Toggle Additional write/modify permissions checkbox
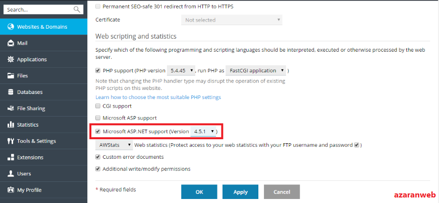439x203 pixels. click(x=98, y=169)
